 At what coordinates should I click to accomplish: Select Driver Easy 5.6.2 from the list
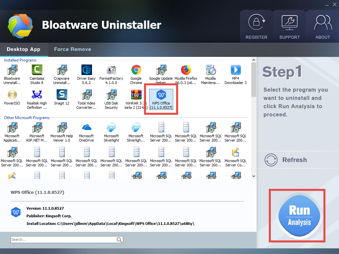(86, 74)
